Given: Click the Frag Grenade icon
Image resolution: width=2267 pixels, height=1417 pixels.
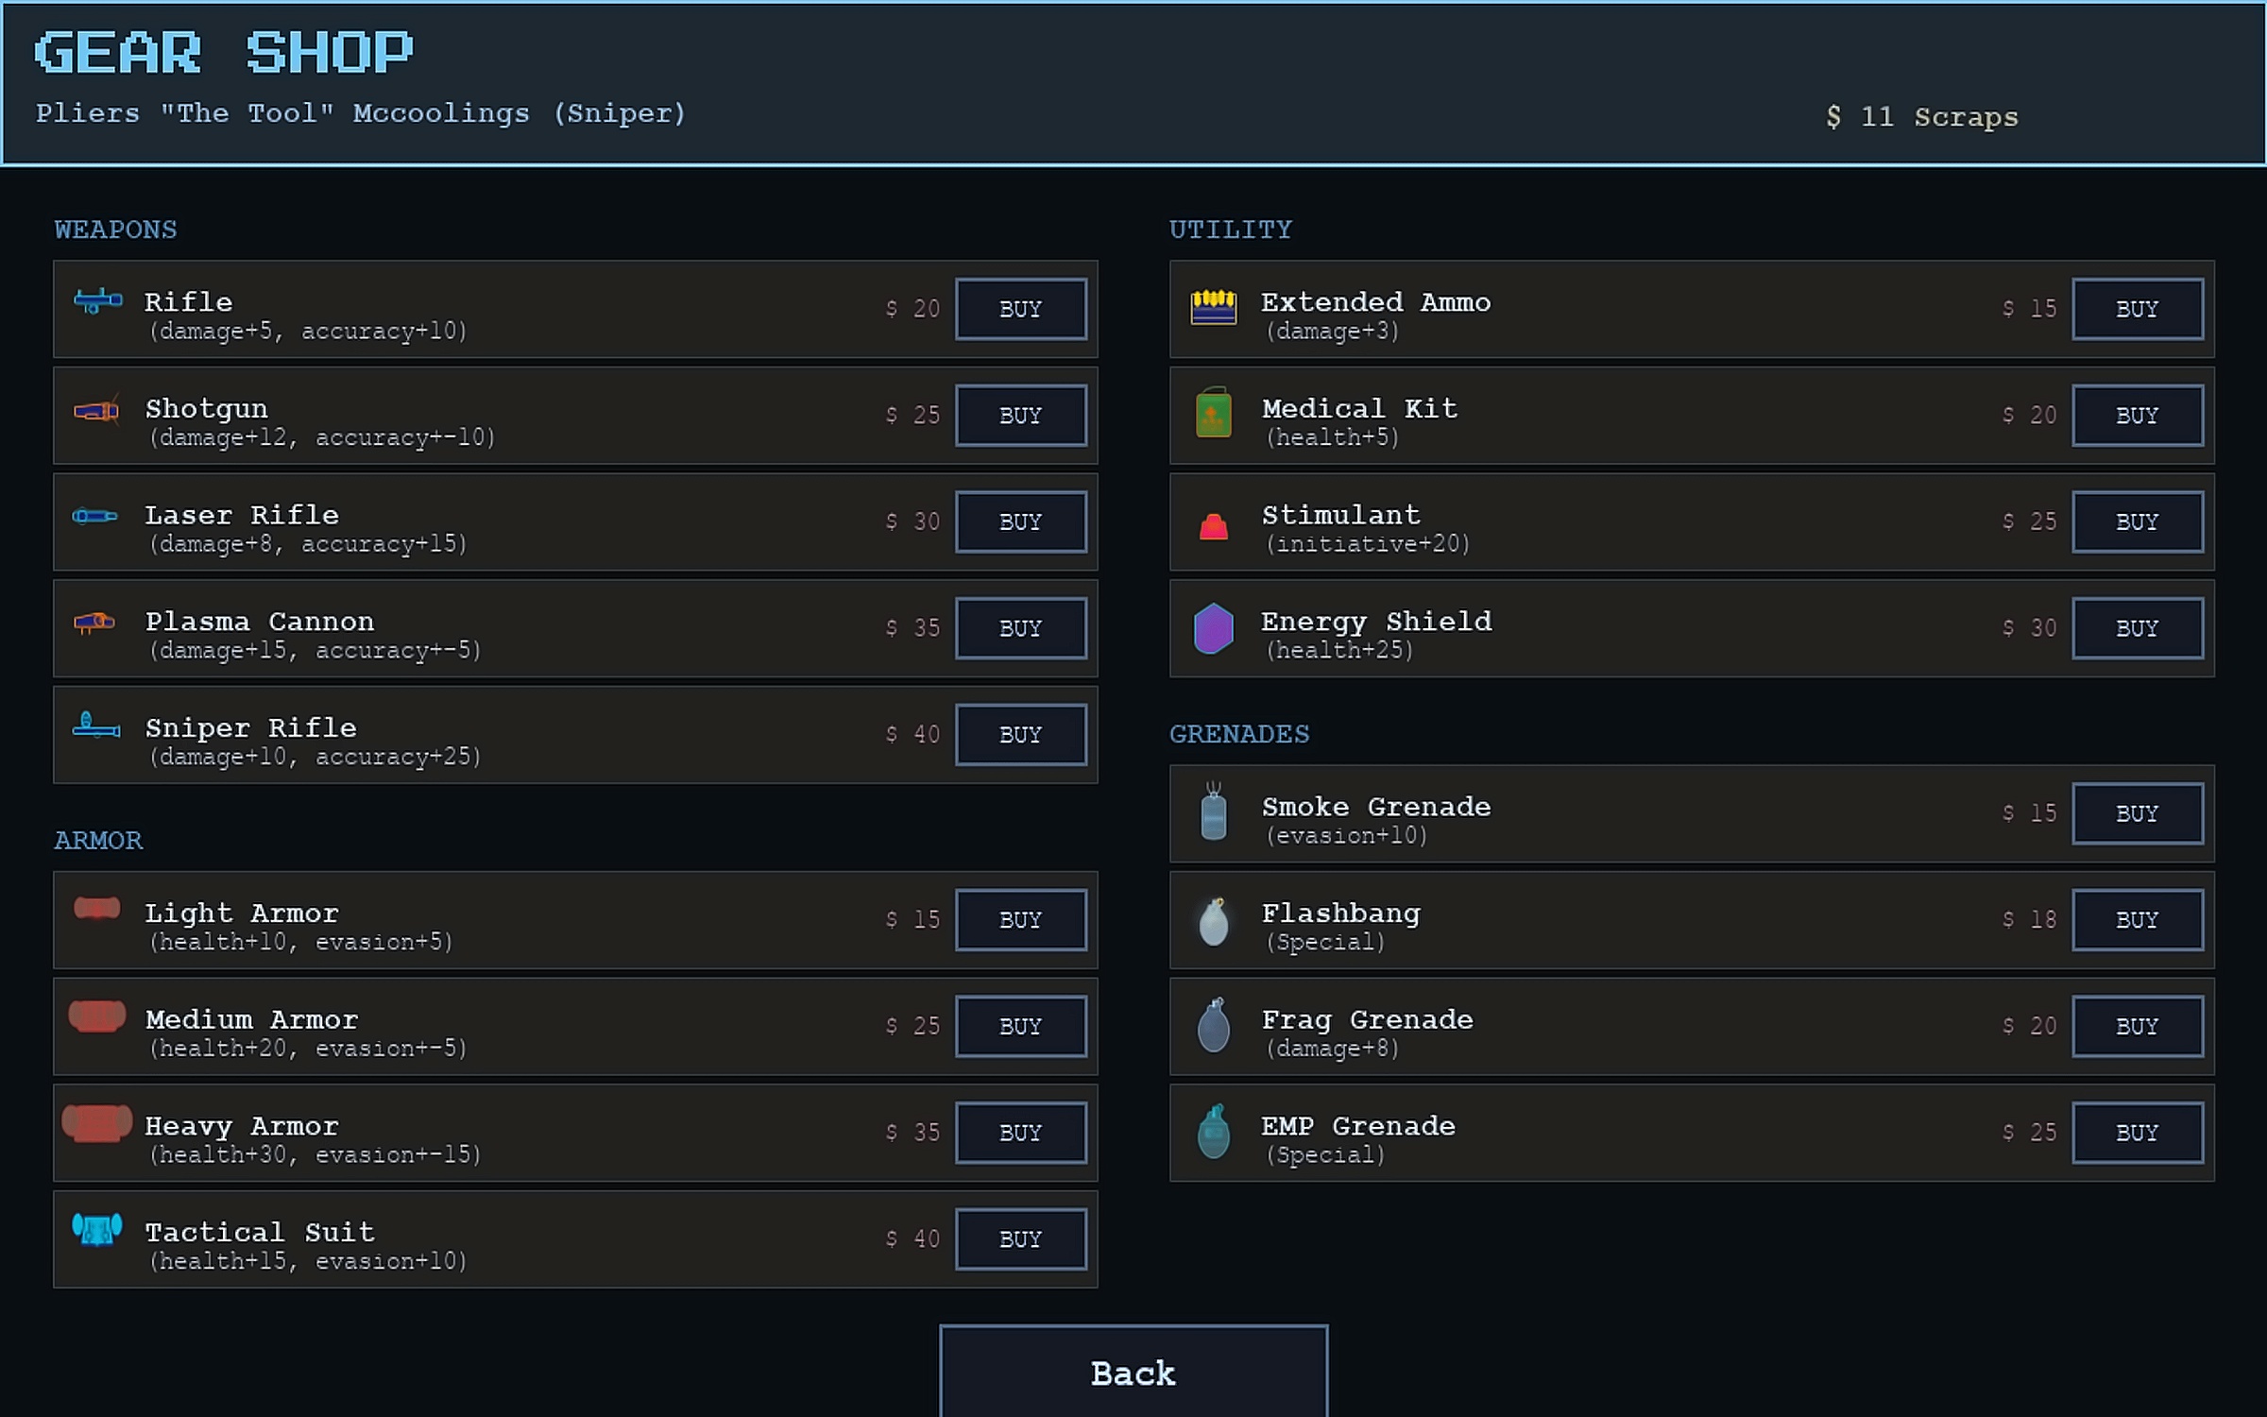Looking at the screenshot, I should [x=1213, y=1026].
